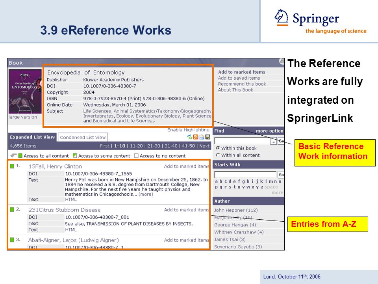Click Access to some content legend icon
The height and width of the screenshot is (284, 378).
pyautogui.click(x=75, y=156)
